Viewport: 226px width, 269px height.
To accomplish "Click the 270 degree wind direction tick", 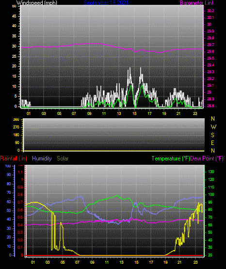I will 16,127.
